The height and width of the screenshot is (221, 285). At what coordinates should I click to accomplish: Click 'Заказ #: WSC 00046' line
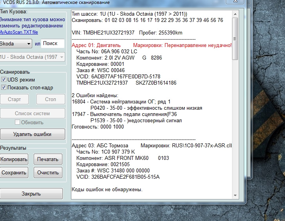tap(100, 70)
